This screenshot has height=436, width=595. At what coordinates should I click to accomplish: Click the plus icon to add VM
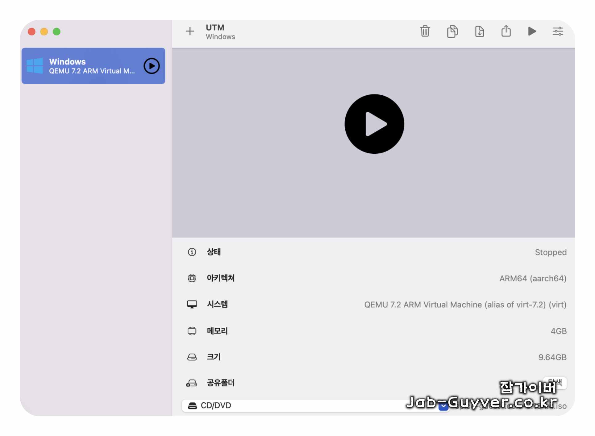click(190, 31)
